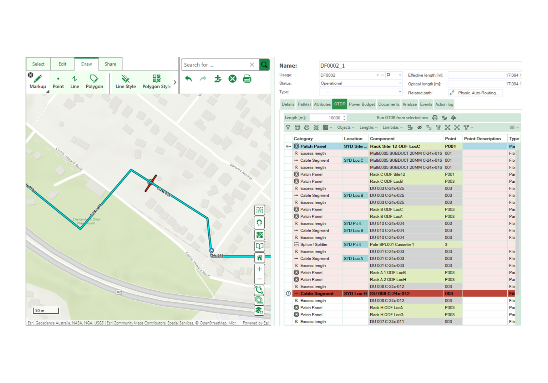Click inside the Search for field
The width and height of the screenshot is (548, 383).
pos(215,65)
